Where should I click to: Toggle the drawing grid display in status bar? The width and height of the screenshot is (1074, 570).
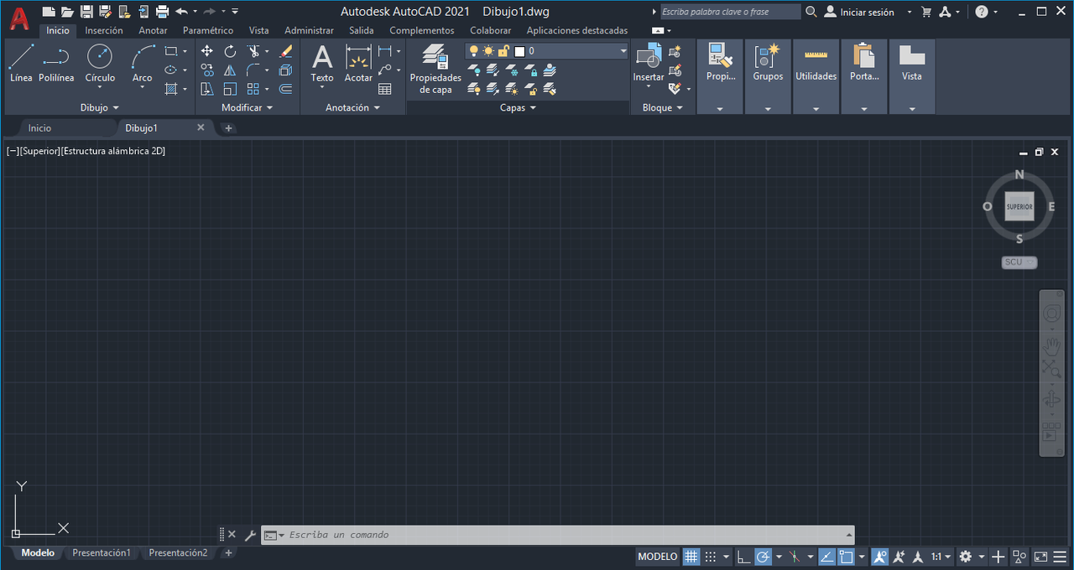point(691,557)
